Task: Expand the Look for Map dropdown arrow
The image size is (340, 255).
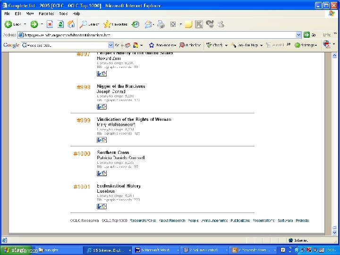Action: [261, 45]
